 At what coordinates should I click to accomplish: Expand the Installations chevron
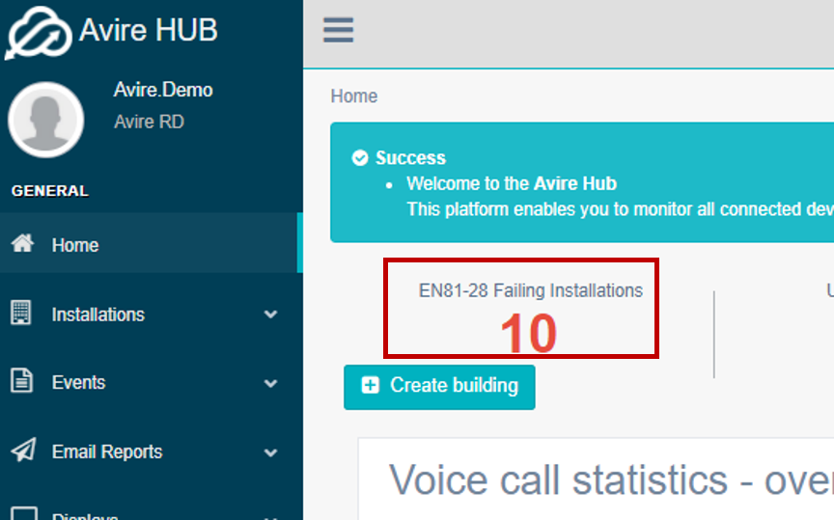pos(270,315)
